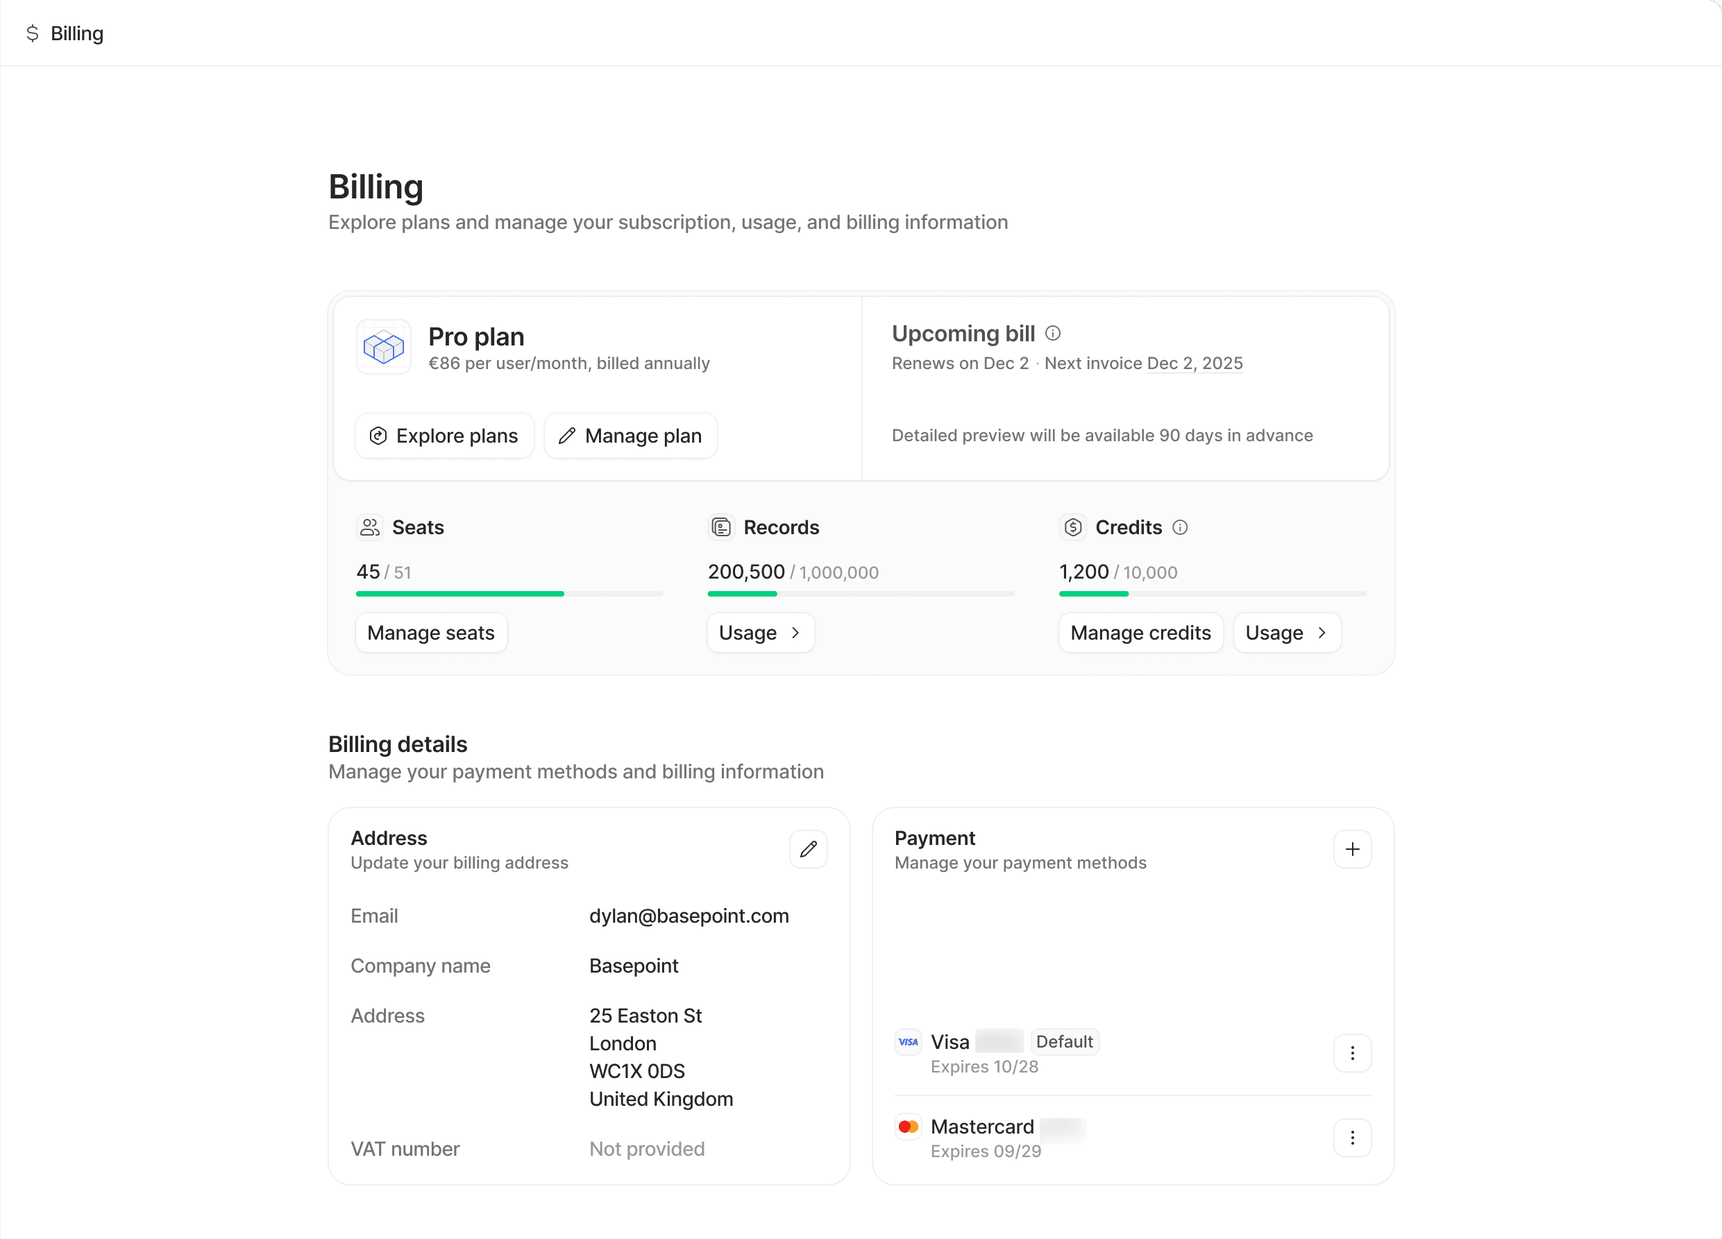Click the Manage plan button
Viewport: 1722px width, 1239px height.
[x=630, y=436]
